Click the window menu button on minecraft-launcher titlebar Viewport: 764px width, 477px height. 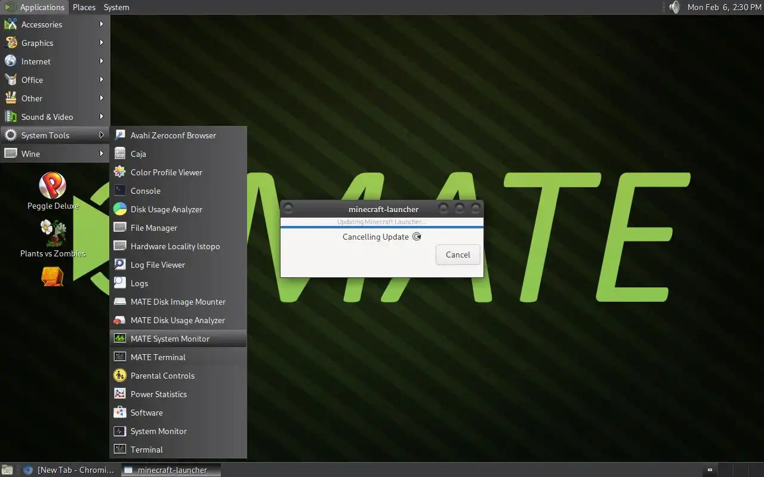288,209
